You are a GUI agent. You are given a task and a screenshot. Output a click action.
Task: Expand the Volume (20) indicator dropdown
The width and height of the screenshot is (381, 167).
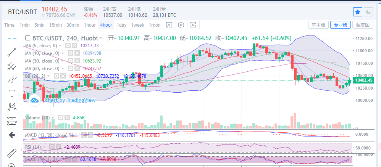[53, 118]
